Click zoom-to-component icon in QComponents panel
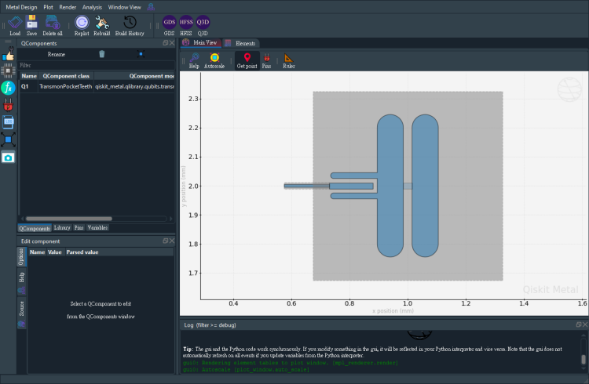Viewport: 589px width, 384px height. pos(141,54)
